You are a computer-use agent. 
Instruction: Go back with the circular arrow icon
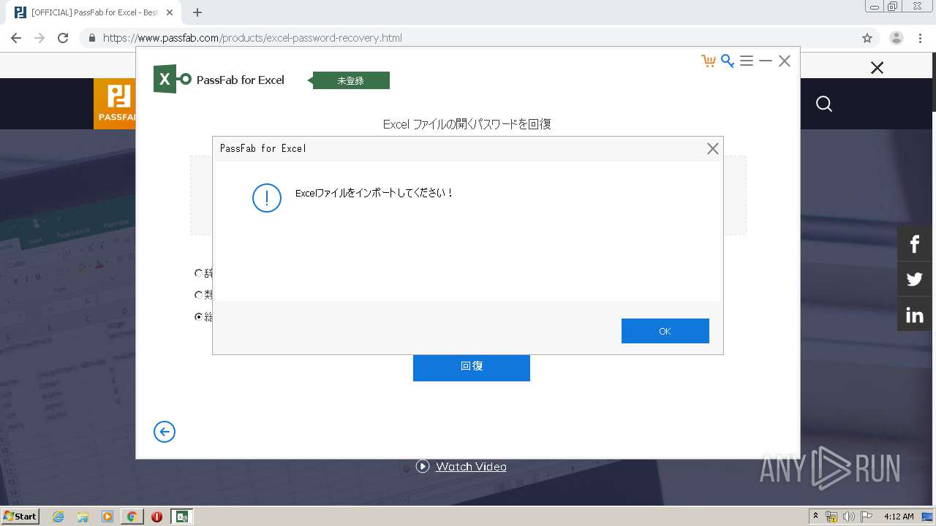165,432
